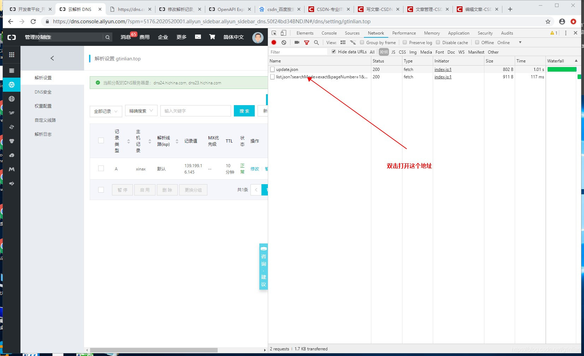Sort by 记录类型 column arrows
This screenshot has height=356, width=584.
[x=129, y=141]
